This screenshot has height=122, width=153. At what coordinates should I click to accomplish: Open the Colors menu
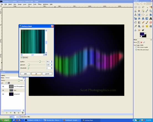click(30, 4)
